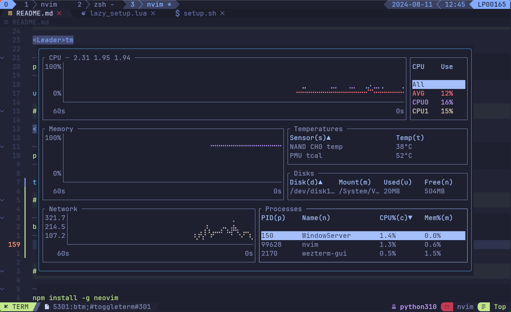Click the <Leader>tm text on line 23
Viewport: 511px width, 312px height.
pyautogui.click(x=53, y=40)
